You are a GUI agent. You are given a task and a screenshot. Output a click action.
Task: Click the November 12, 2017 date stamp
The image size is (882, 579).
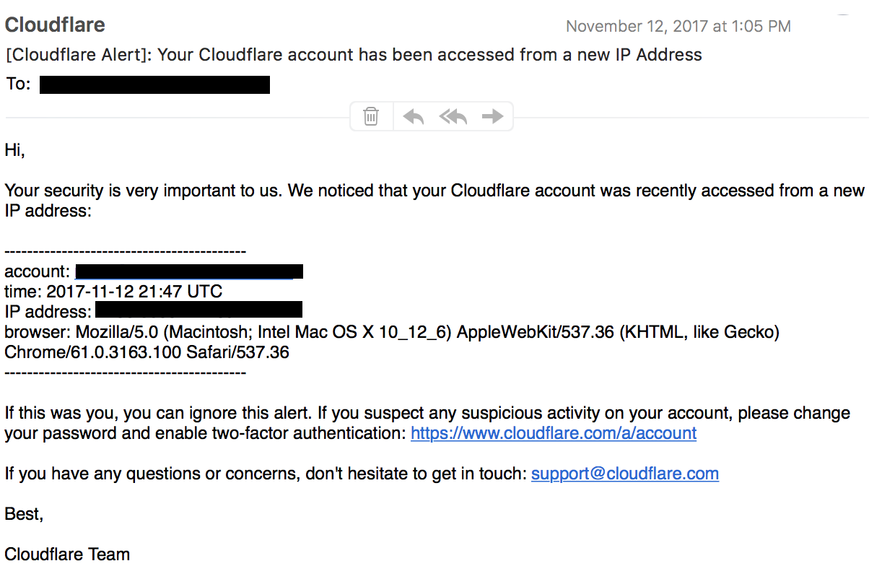pyautogui.click(x=678, y=27)
